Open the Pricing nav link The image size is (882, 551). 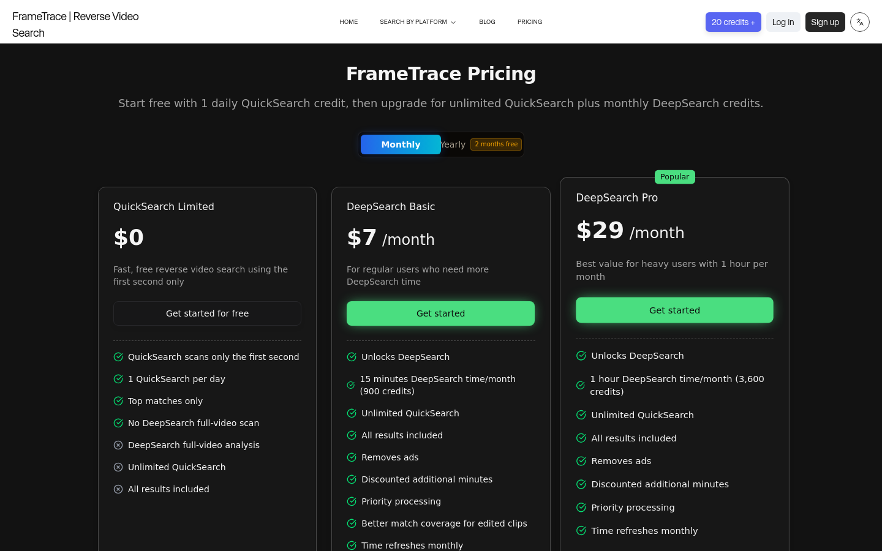[x=530, y=22]
